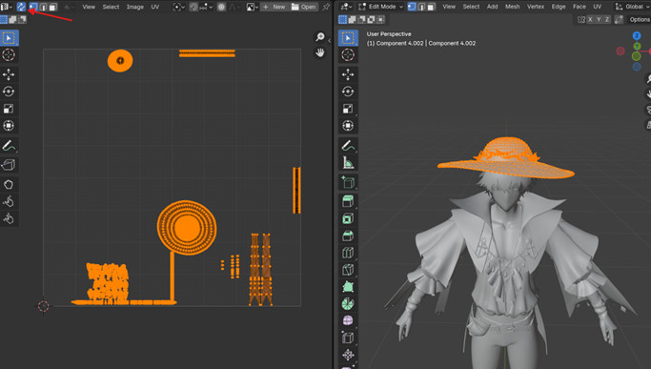Viewport: 651px width, 369px height.
Task: Open snapping options dropdown in UV editor
Action: pyautogui.click(x=206, y=7)
